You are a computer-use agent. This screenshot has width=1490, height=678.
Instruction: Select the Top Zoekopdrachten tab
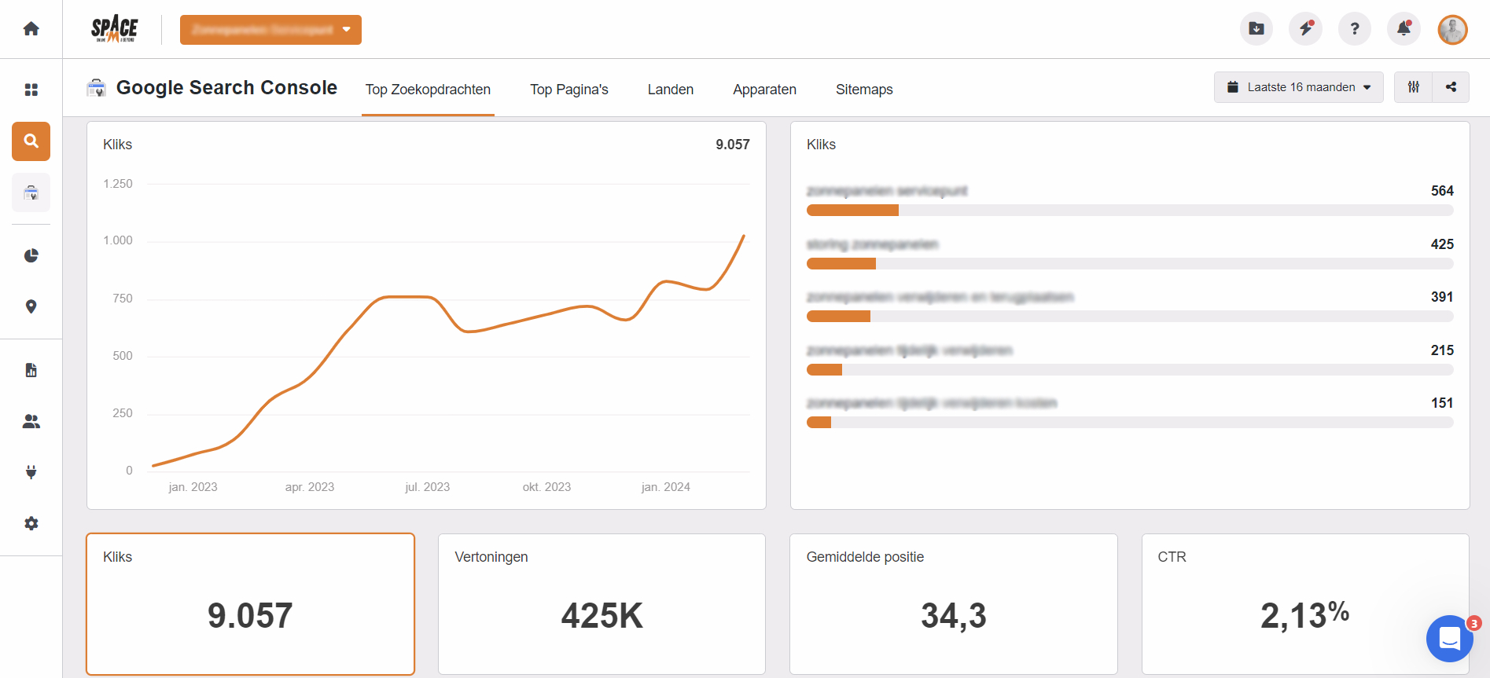(428, 90)
